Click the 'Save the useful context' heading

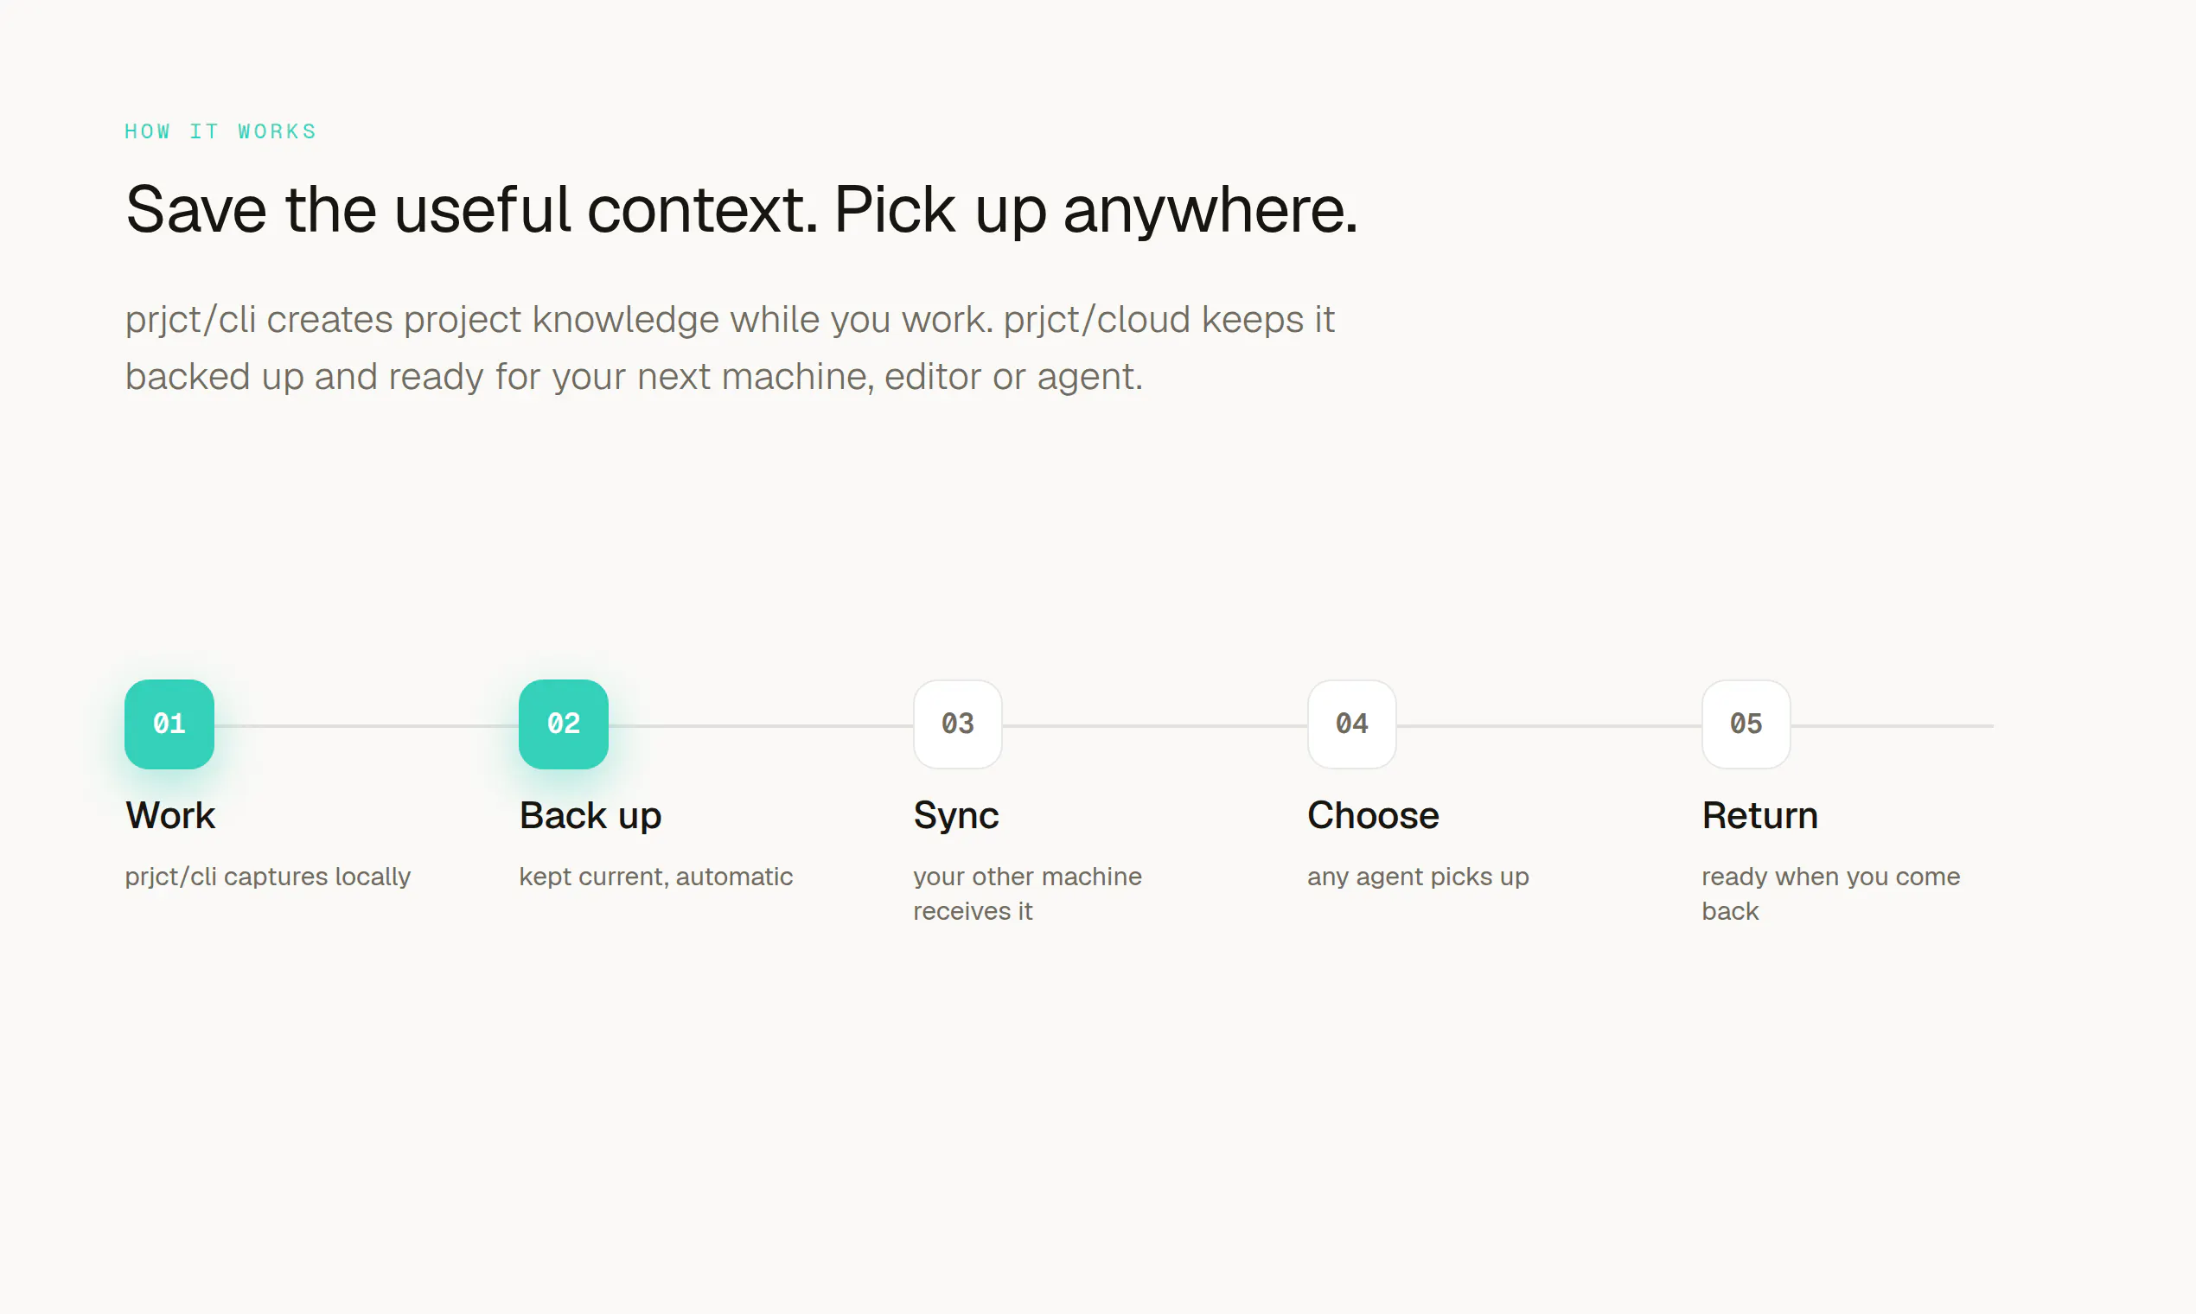pos(741,210)
